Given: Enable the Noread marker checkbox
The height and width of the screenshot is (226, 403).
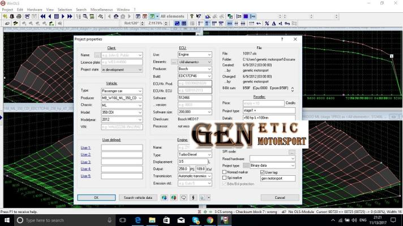Looking at the screenshot, I should pos(225,172).
